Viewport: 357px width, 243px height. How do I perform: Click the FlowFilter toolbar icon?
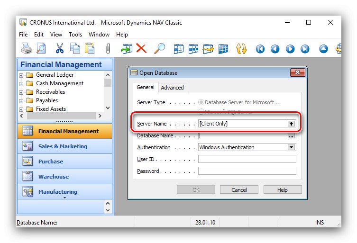click(208, 49)
